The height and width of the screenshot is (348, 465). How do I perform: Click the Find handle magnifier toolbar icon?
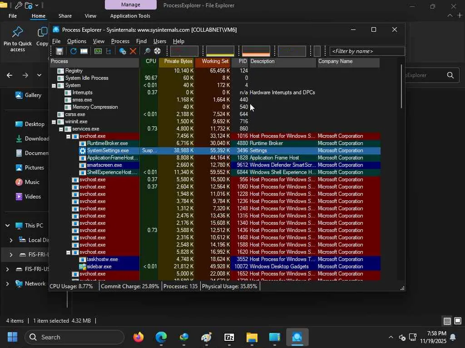point(147,51)
